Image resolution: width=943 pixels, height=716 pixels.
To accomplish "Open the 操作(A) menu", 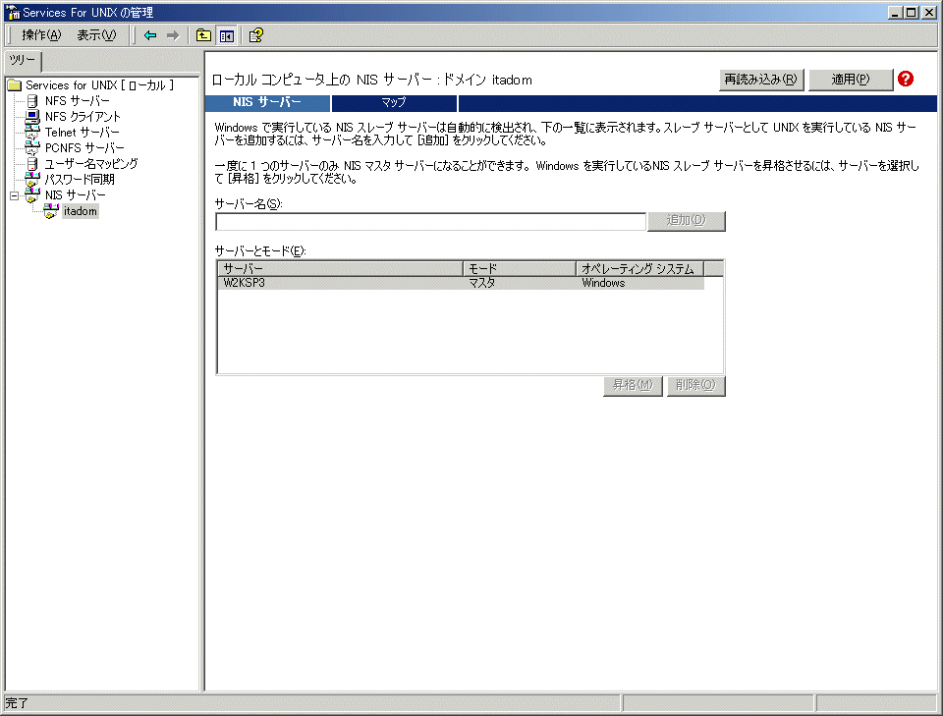I will [41, 35].
